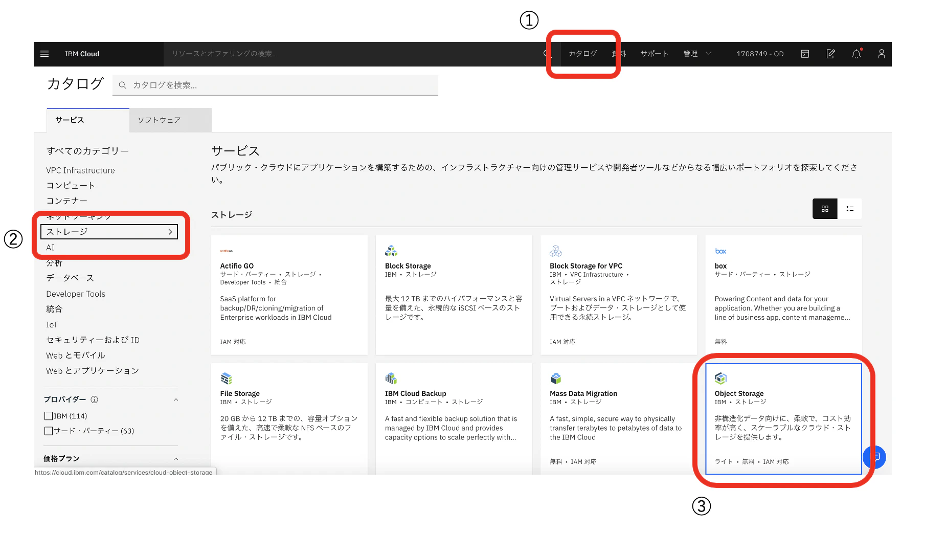Click the IBM Cloud Backup icon
This screenshot has height=533, width=946.
[x=391, y=379]
